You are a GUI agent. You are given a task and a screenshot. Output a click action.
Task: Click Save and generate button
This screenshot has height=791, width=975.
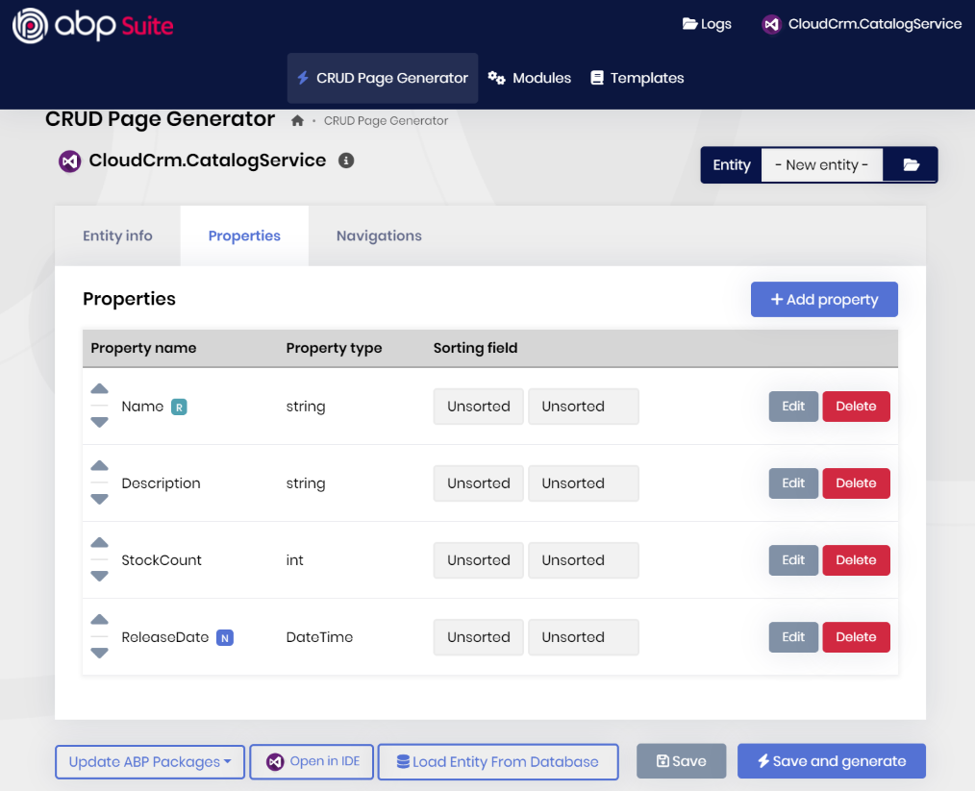[831, 761]
